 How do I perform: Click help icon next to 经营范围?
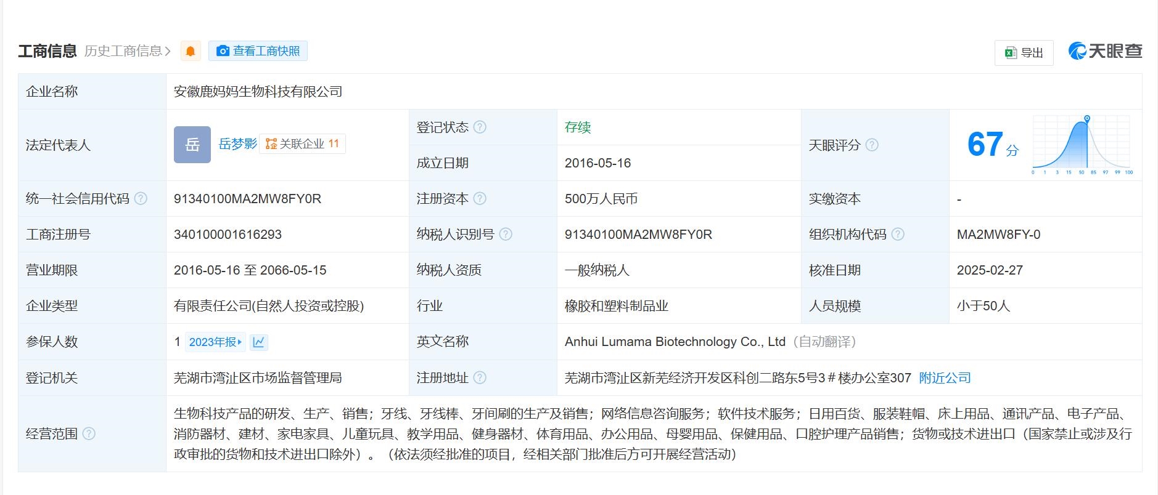(x=89, y=434)
